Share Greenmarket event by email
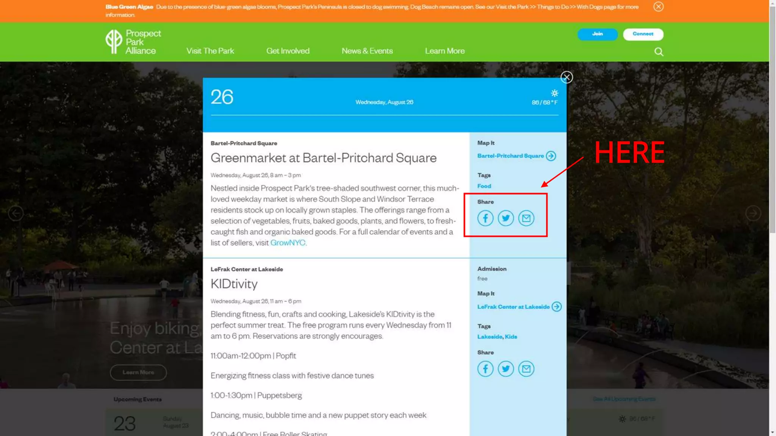The width and height of the screenshot is (776, 436). pyautogui.click(x=526, y=218)
